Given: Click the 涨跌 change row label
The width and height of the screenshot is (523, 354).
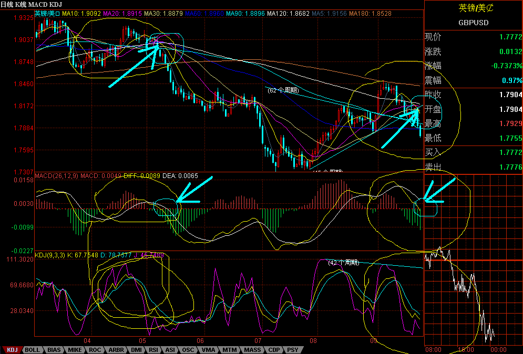Looking at the screenshot, I should pos(433,51).
